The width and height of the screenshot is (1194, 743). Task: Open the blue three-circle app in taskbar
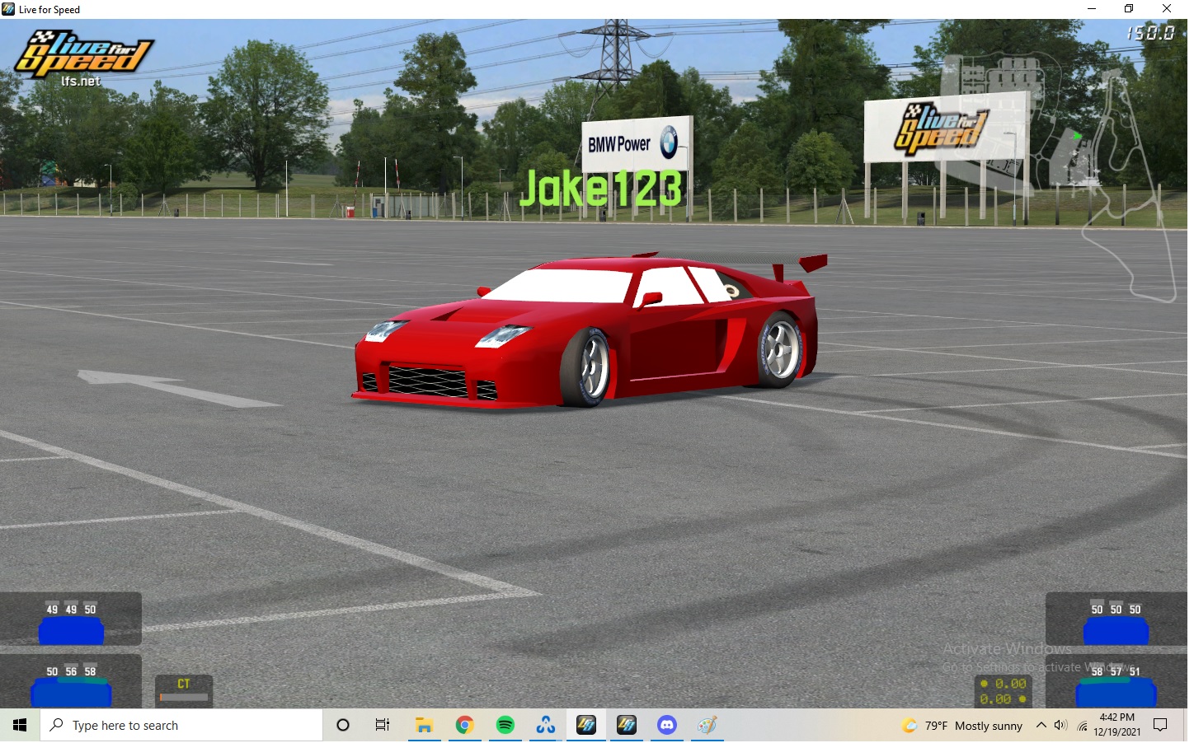(x=545, y=725)
